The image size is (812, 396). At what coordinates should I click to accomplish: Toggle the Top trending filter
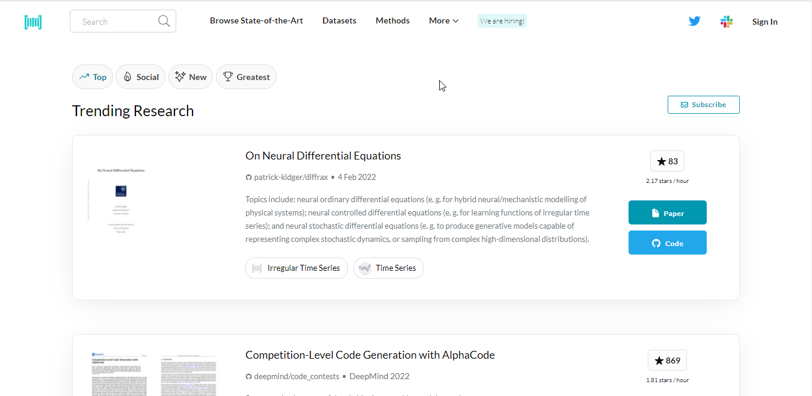pos(92,76)
